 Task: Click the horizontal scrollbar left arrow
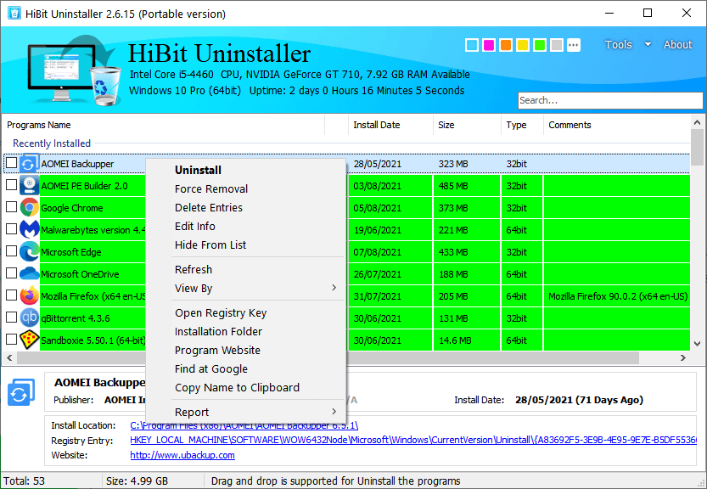pyautogui.click(x=8, y=357)
